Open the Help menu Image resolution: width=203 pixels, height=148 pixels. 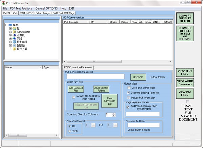tap(63, 8)
